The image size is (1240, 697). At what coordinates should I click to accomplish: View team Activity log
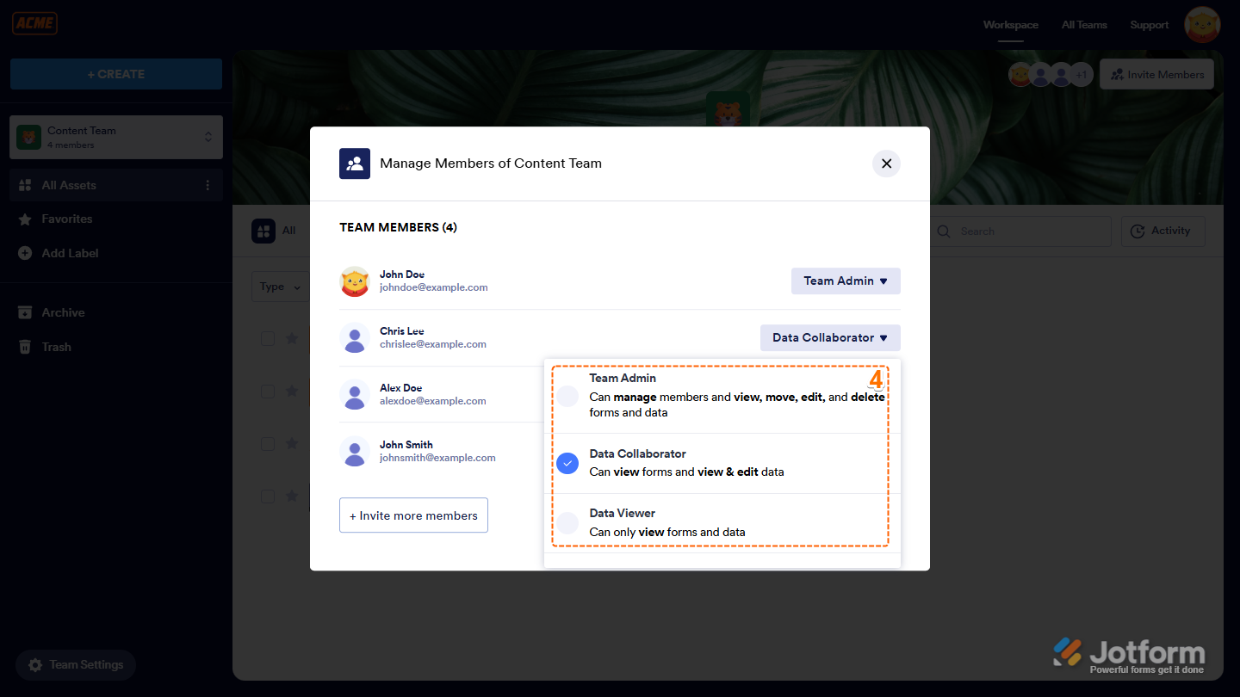(x=1162, y=231)
